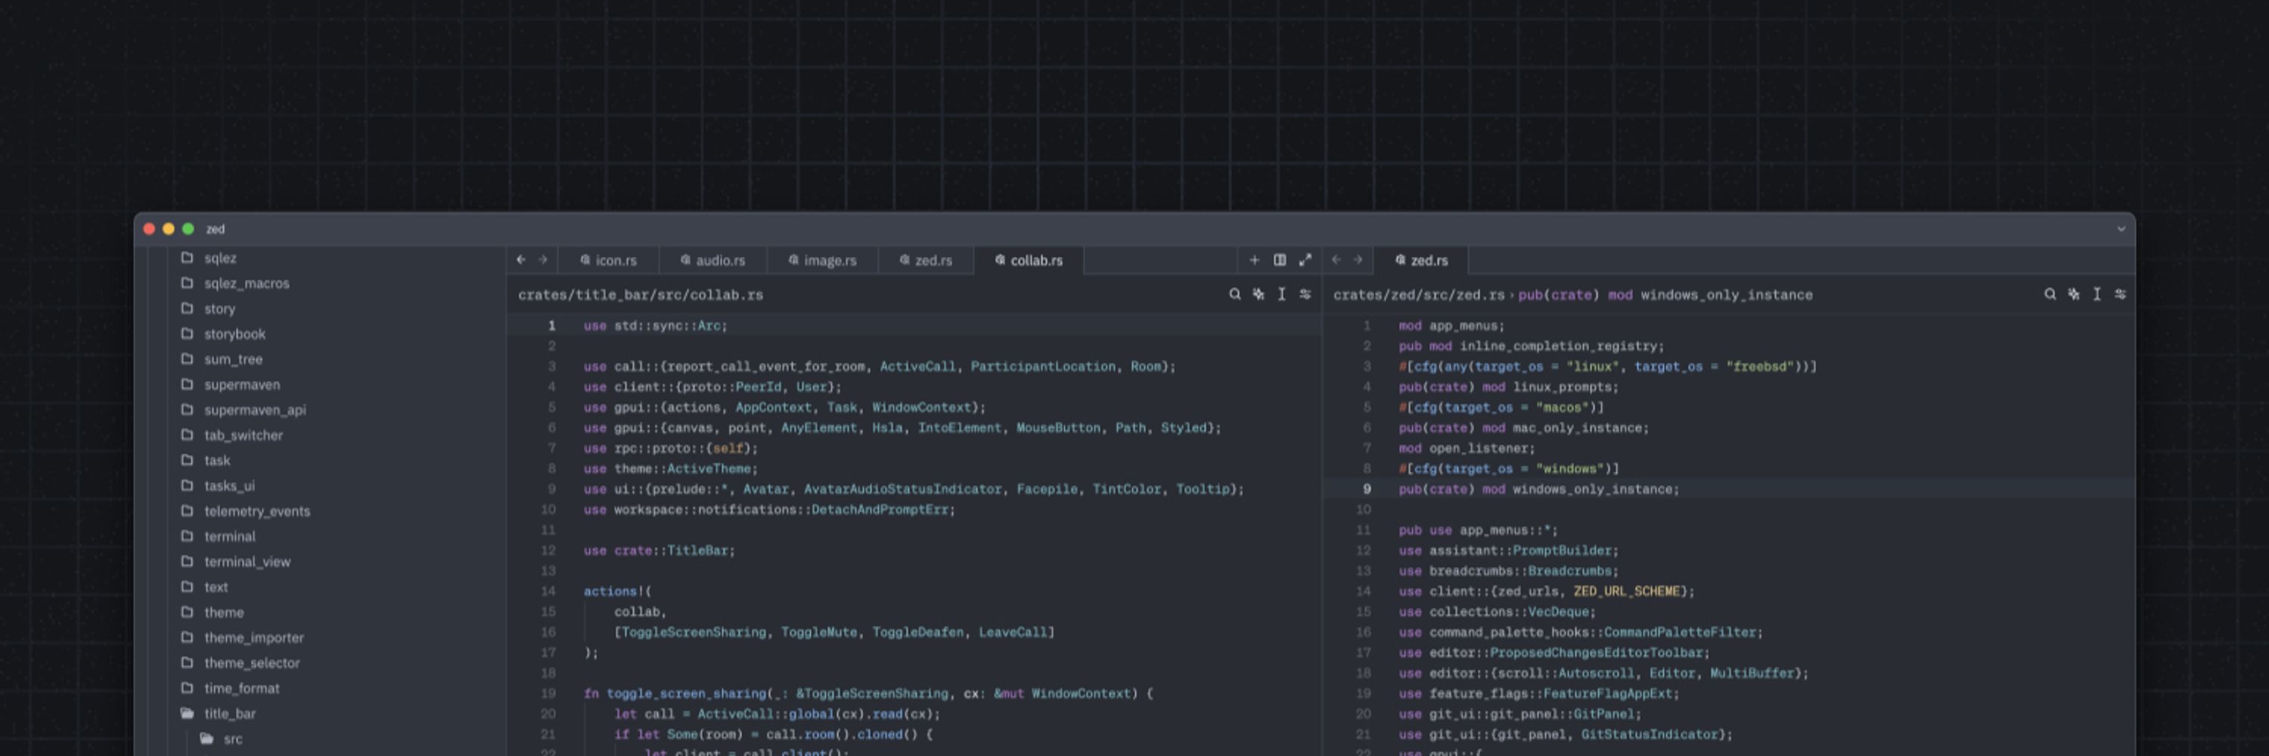Click breadcrumb crates/title_bar/src/collab.rs
2269x756 pixels.
click(x=641, y=295)
